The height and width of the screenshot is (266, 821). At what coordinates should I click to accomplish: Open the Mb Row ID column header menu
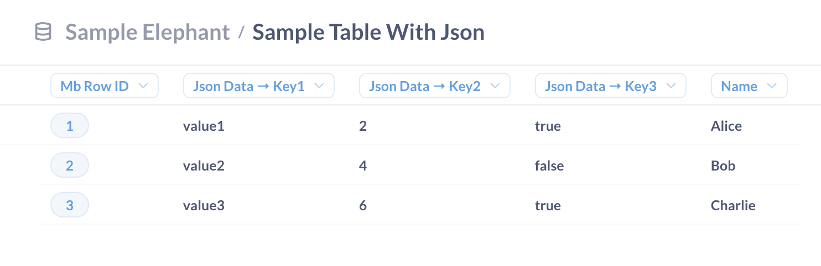coord(95,86)
